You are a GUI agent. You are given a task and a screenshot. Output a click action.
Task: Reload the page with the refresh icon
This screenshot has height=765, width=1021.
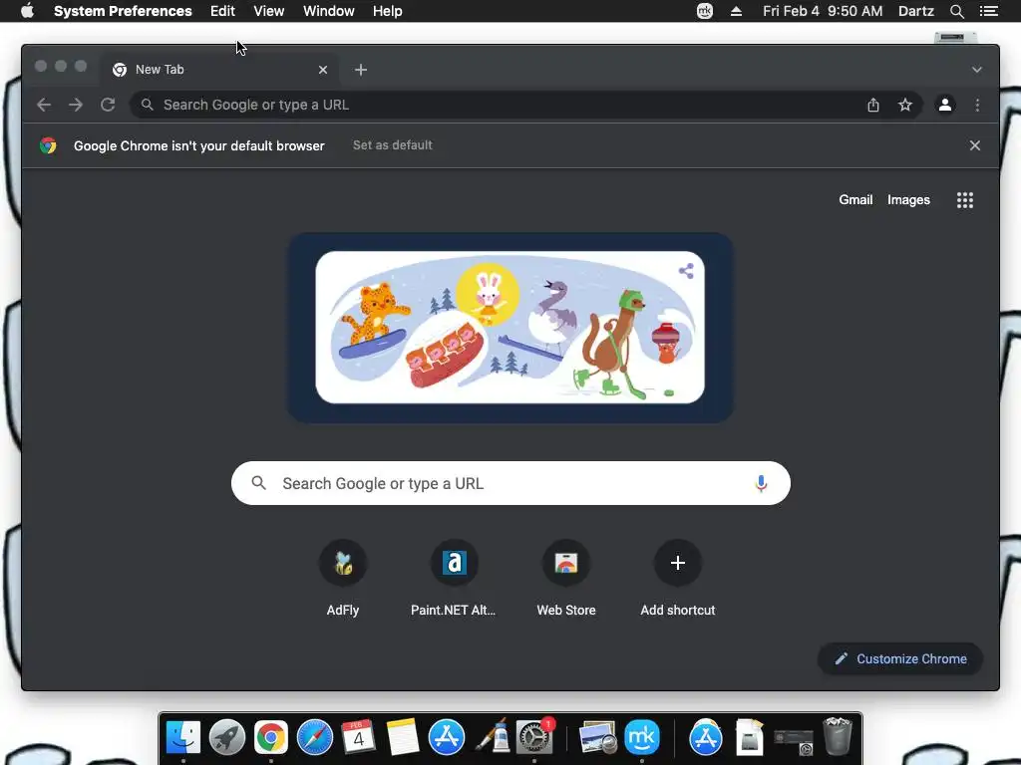tap(108, 105)
